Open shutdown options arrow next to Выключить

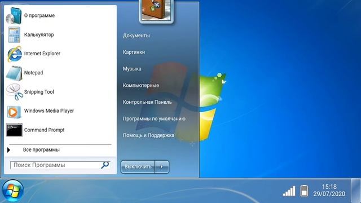click(x=162, y=167)
